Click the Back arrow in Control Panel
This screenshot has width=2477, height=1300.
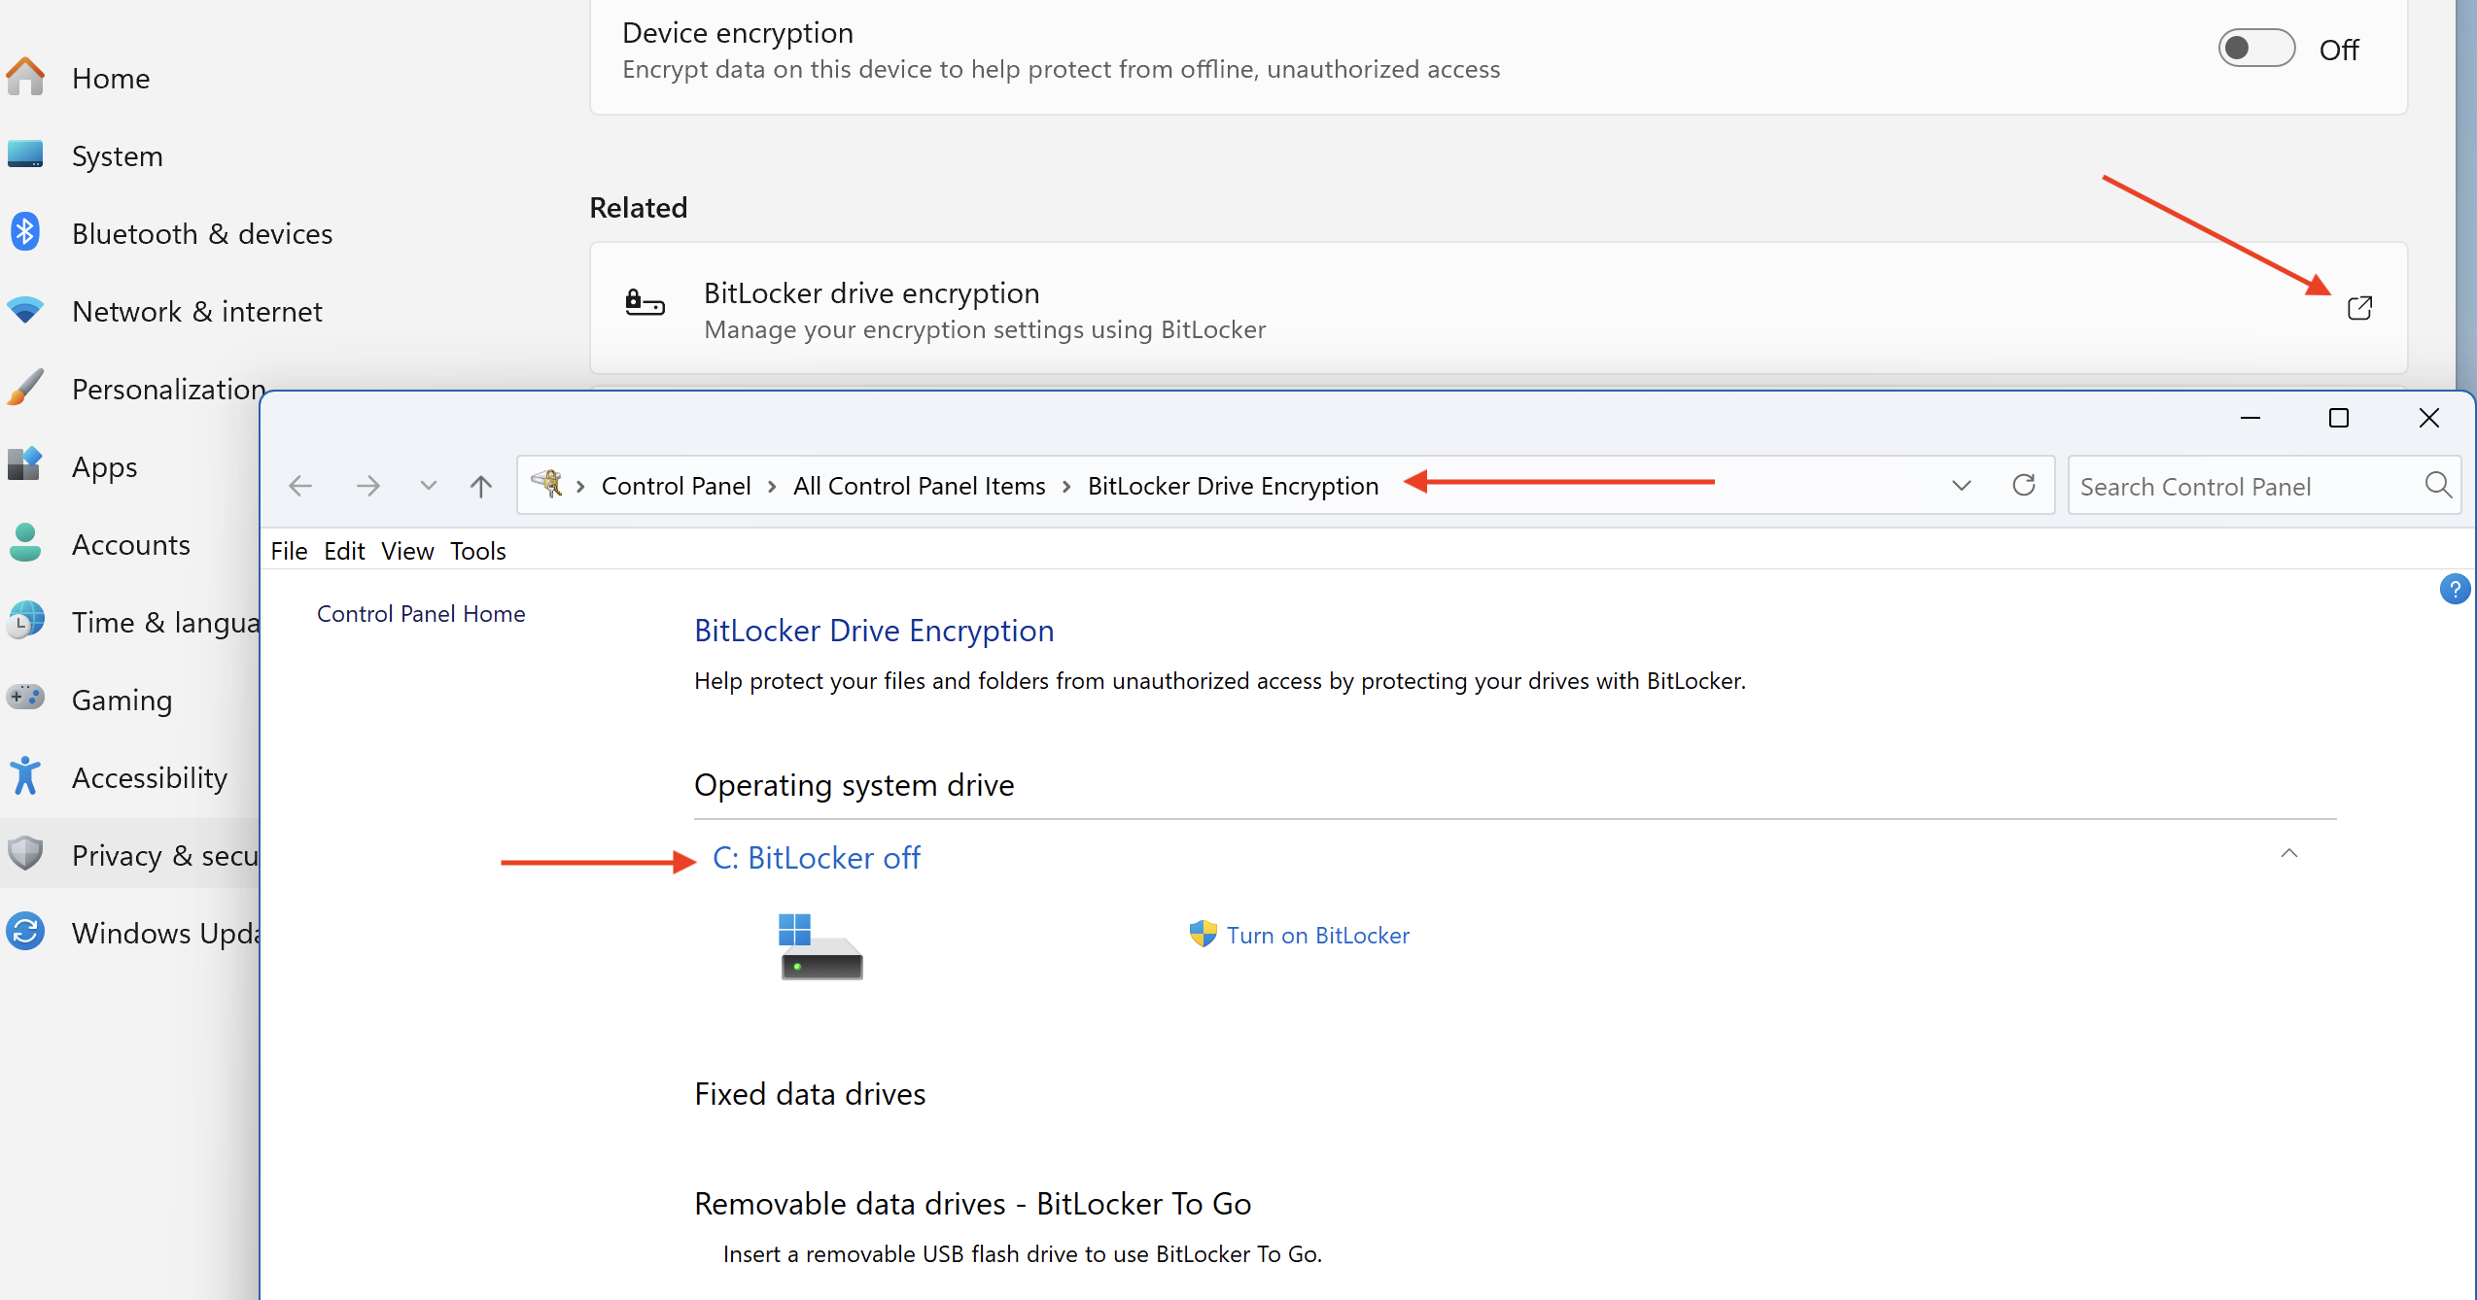pyautogui.click(x=300, y=485)
